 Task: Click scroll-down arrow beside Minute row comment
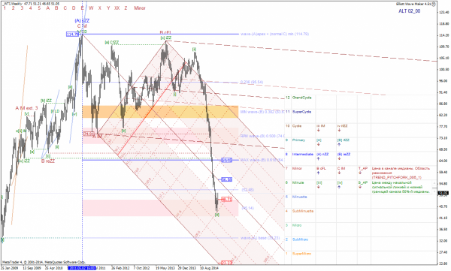tap(434, 191)
